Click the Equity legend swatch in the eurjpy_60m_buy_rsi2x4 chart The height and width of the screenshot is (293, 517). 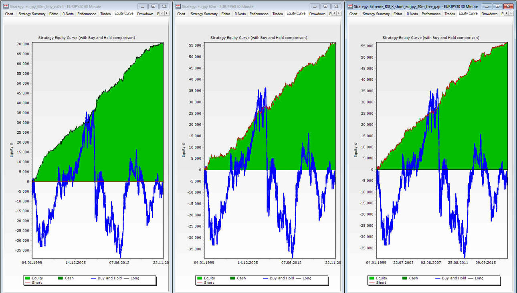[27, 278]
